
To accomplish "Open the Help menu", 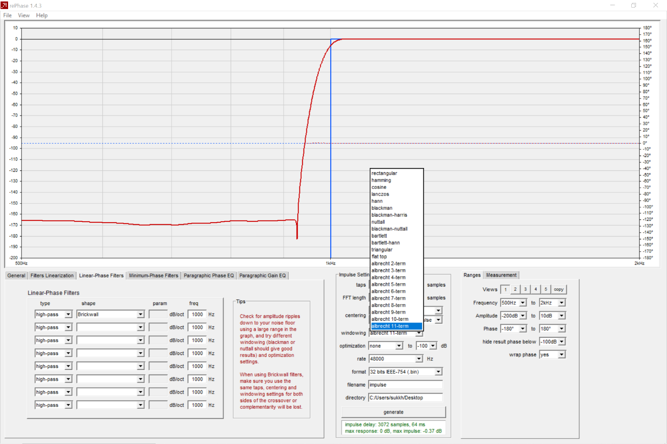I will pyautogui.click(x=42, y=15).
